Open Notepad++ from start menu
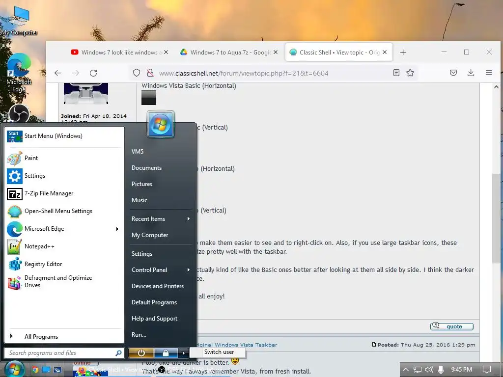Viewport: 503px width, 377px height. tap(64, 246)
